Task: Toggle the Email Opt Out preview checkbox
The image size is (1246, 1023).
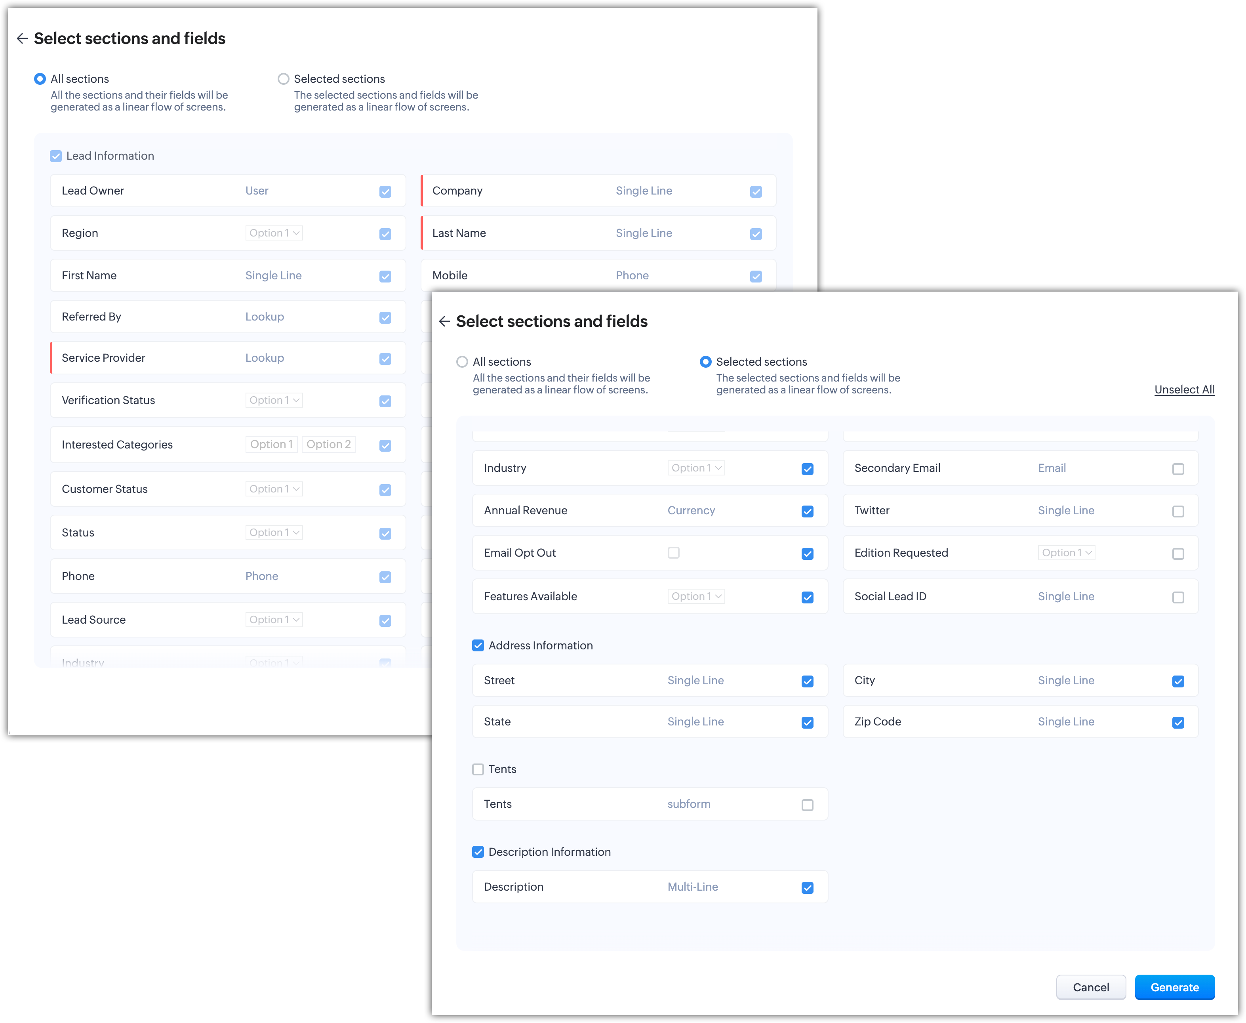Action: tap(673, 553)
